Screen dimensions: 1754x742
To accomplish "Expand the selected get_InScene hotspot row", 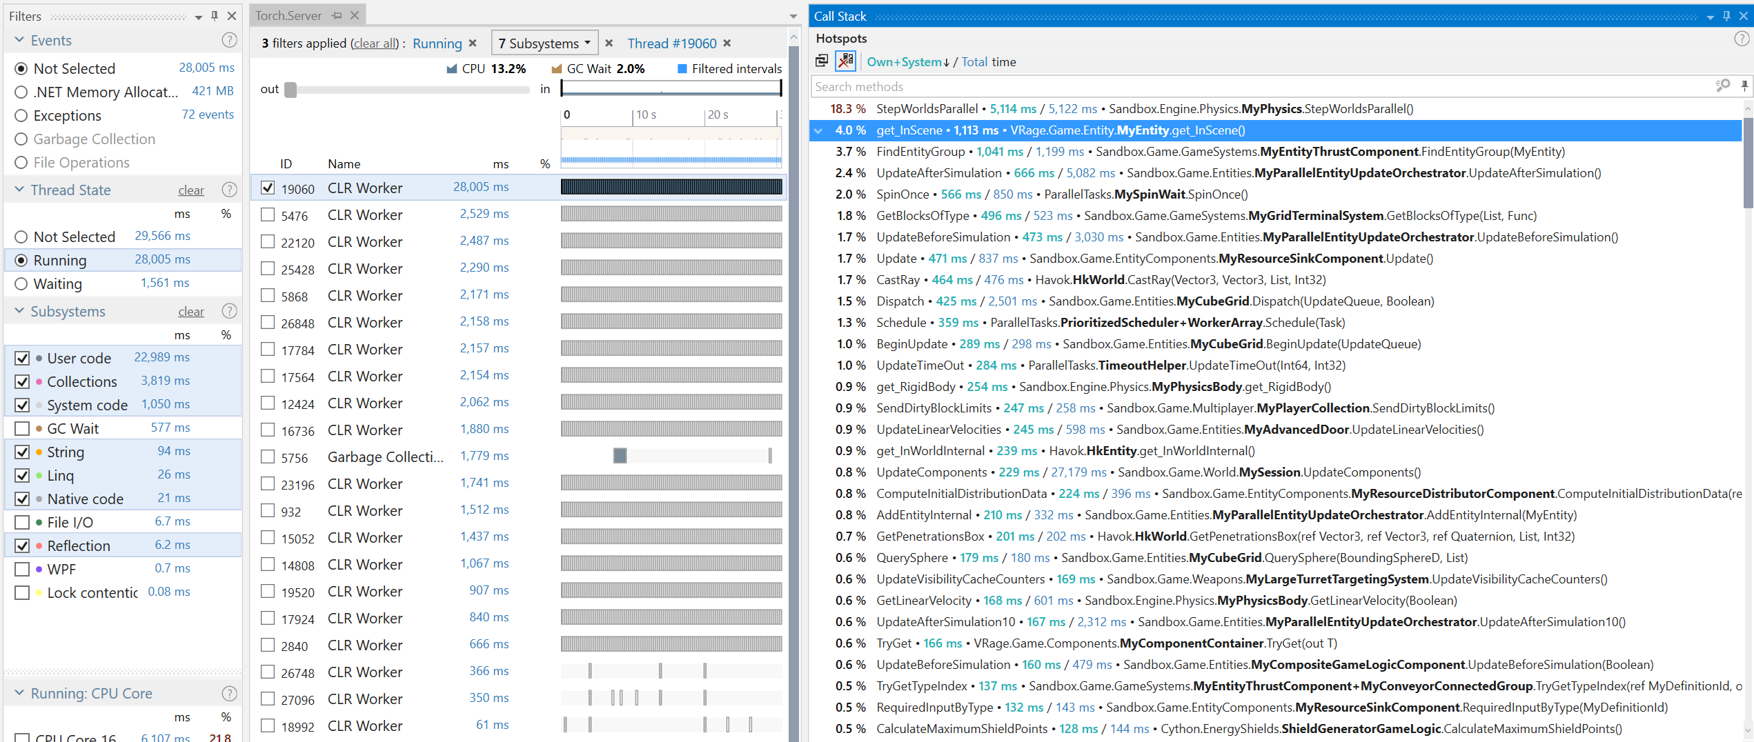I will [x=818, y=130].
